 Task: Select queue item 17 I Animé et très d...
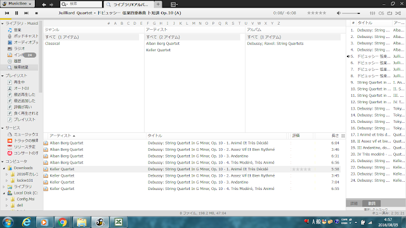[376, 135]
